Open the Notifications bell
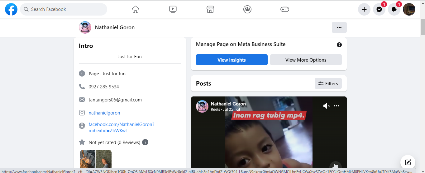Image resolution: width=425 pixels, height=173 pixels. (394, 9)
